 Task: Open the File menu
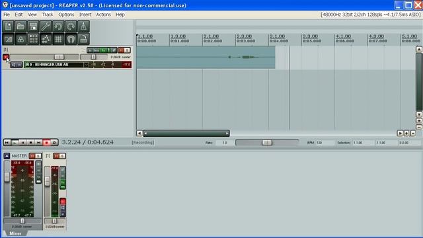[x=7, y=15]
